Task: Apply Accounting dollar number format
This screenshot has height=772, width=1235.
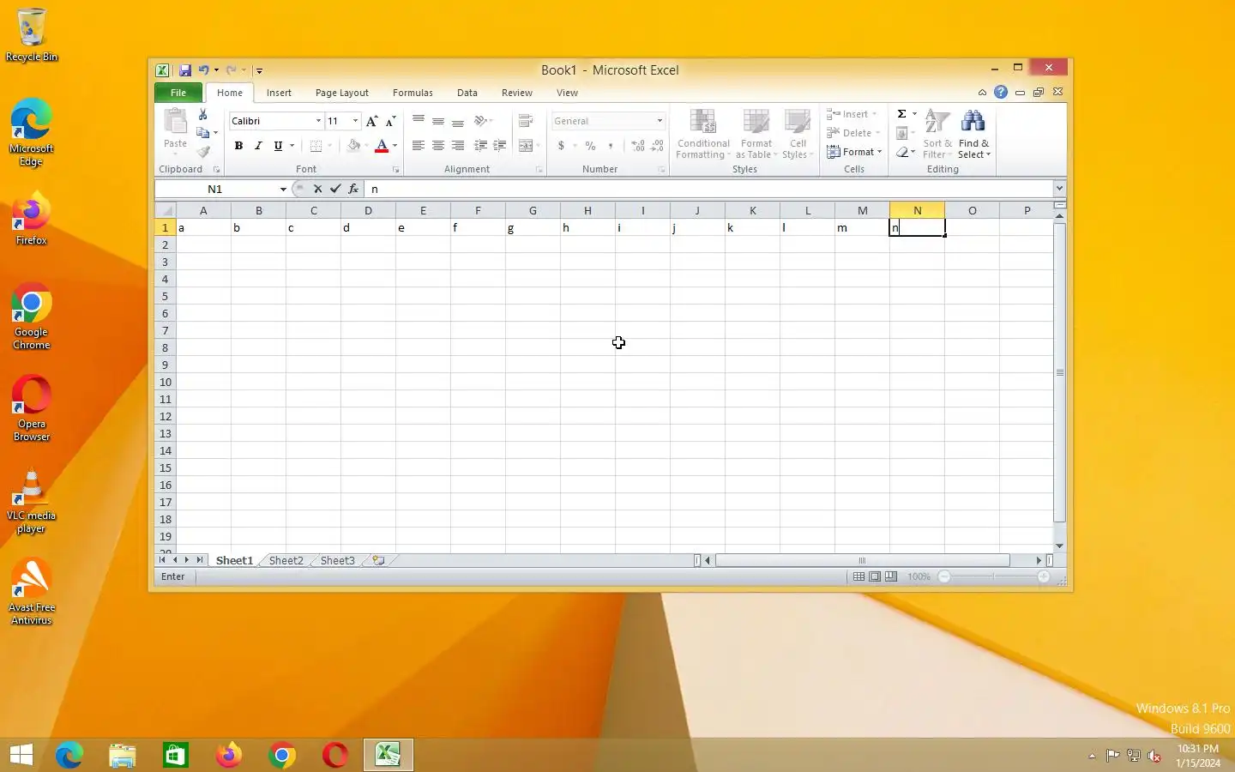Action: pyautogui.click(x=561, y=146)
